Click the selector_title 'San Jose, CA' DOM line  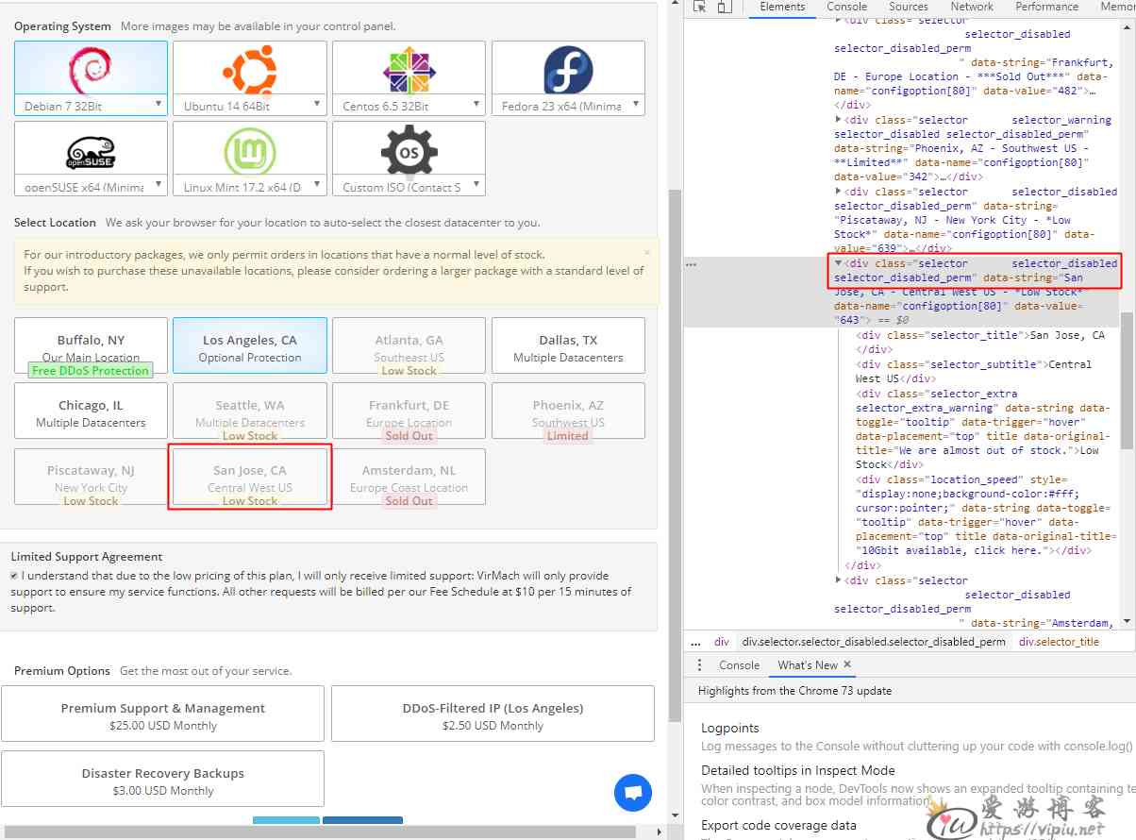pyautogui.click(x=980, y=342)
